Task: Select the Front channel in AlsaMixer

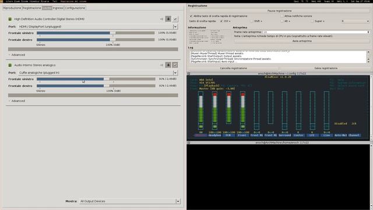Action: coord(242,135)
